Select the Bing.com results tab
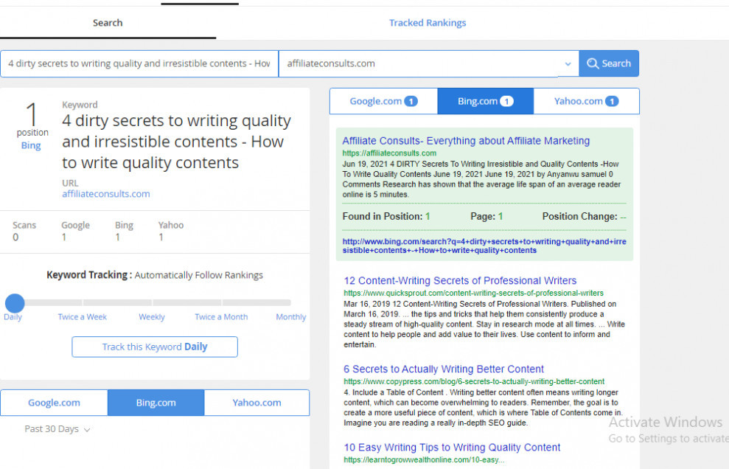This screenshot has width=729, height=469. 485,101
